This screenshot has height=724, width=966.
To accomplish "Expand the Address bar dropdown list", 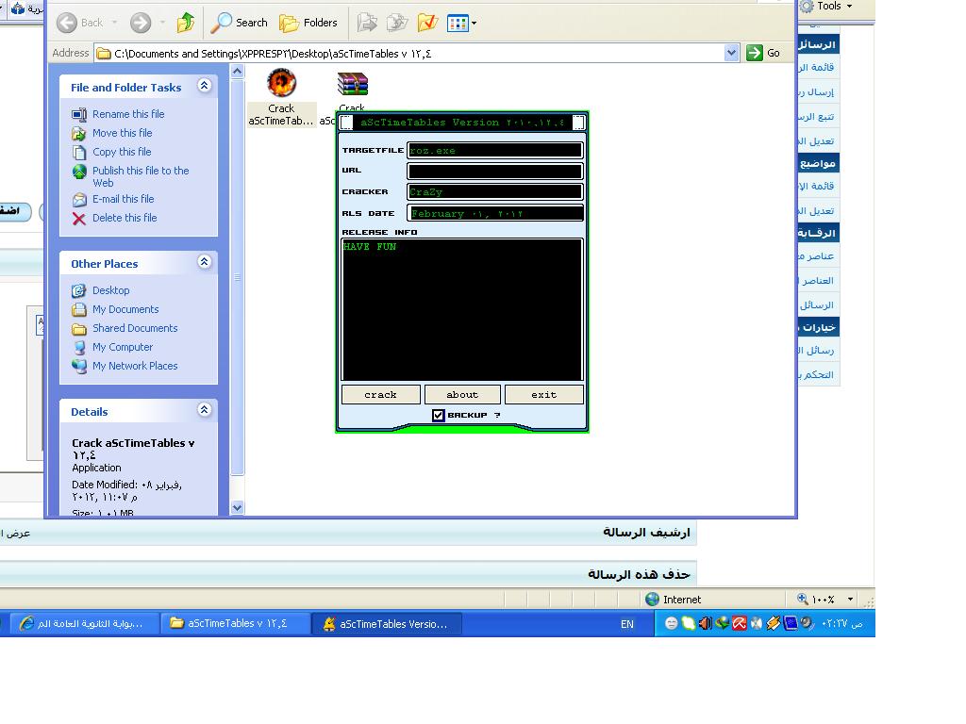I will 731,54.
